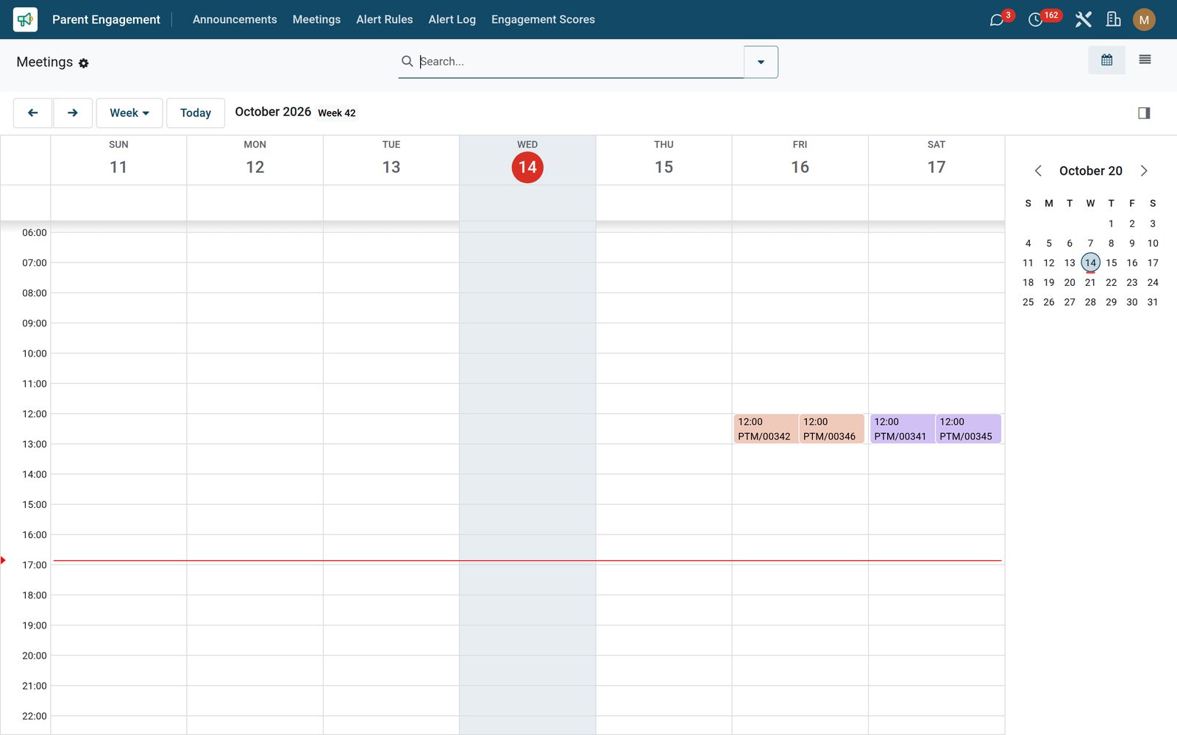The image size is (1177, 735).
Task: Open meeting PTM/00341 on Saturday
Action: [x=902, y=429]
